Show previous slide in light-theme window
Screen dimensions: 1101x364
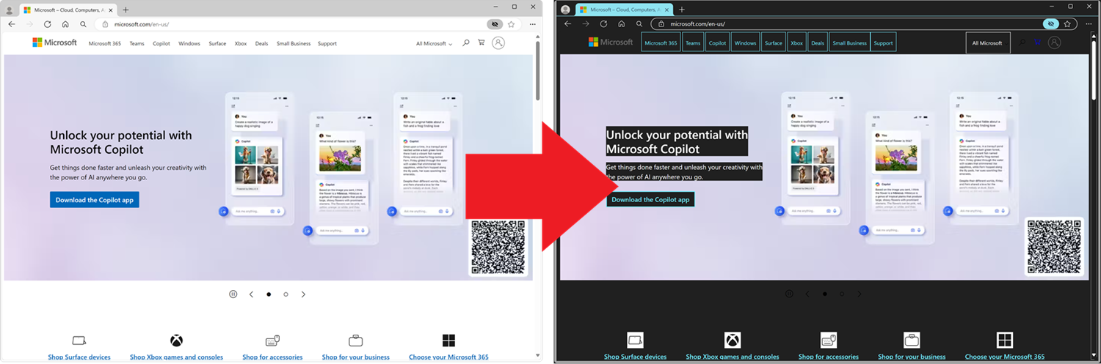(251, 294)
